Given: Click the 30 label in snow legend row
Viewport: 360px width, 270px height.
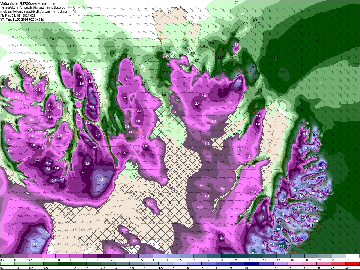Looking at the screenshot, I should pyautogui.click(x=347, y=260).
